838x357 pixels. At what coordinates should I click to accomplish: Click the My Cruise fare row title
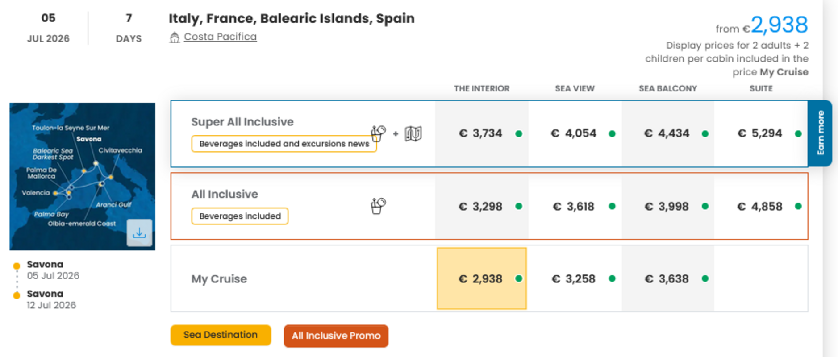click(219, 279)
